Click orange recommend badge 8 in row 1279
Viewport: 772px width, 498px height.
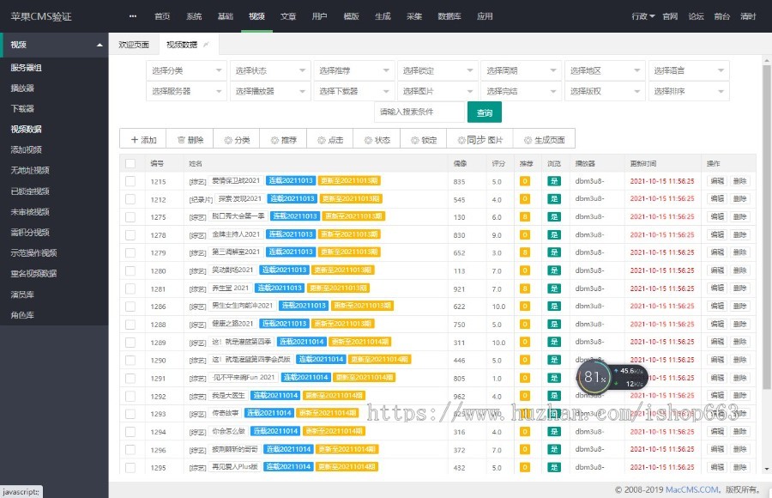(x=525, y=252)
